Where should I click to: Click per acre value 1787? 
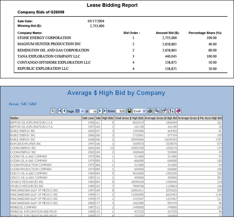(x=219, y=139)
